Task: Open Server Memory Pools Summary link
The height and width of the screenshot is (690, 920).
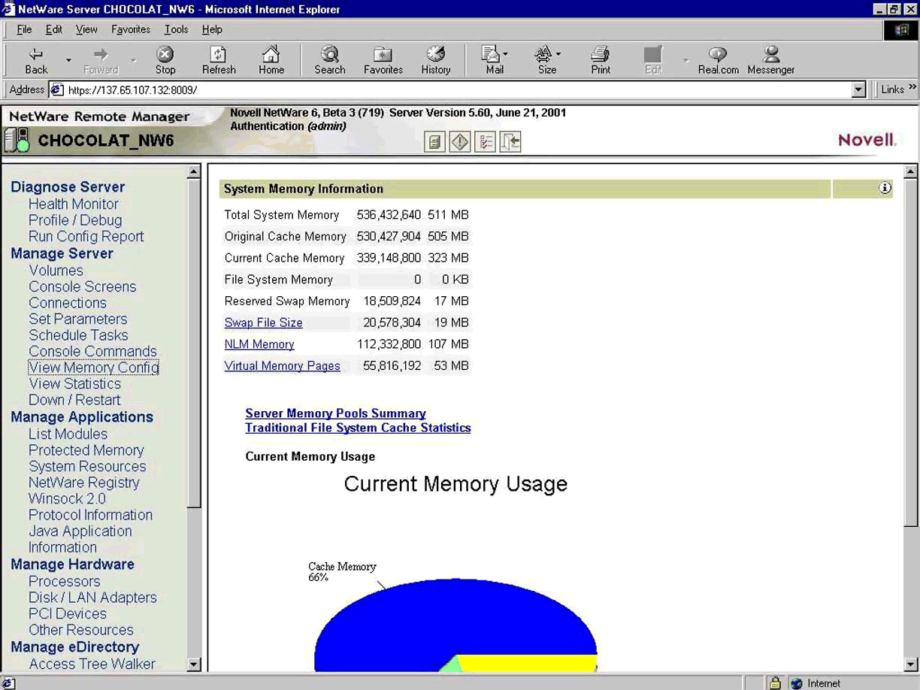Action: pos(335,413)
